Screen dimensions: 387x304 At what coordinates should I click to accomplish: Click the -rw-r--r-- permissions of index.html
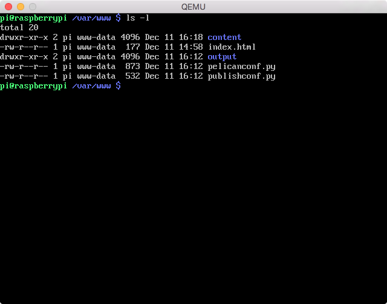coord(24,47)
